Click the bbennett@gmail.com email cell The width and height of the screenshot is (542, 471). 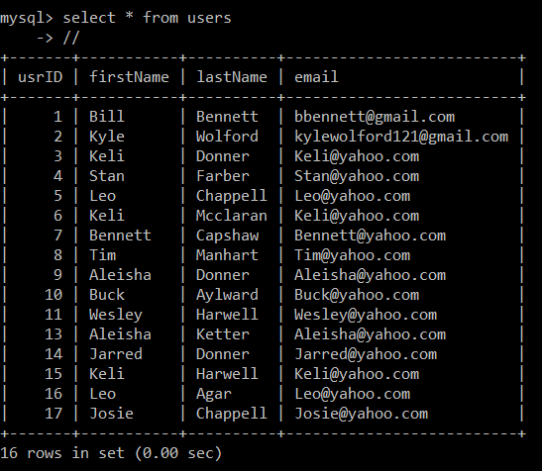pyautogui.click(x=375, y=117)
